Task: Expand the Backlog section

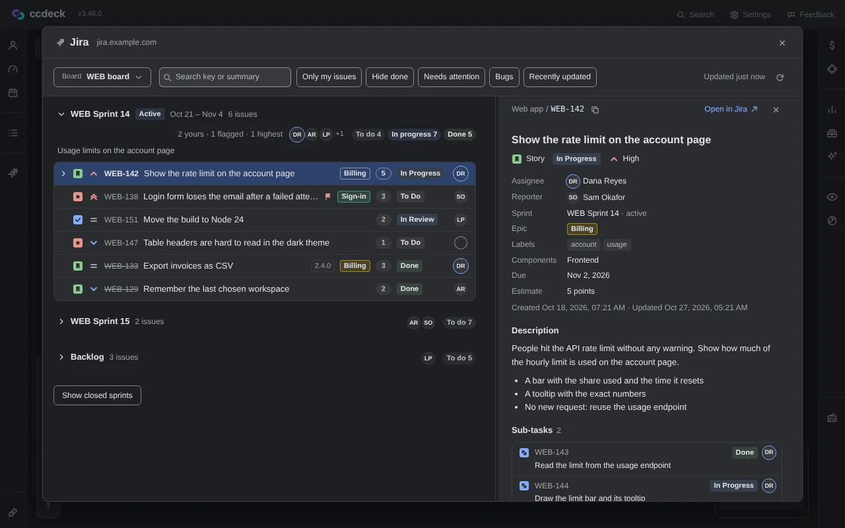Action: click(x=61, y=357)
